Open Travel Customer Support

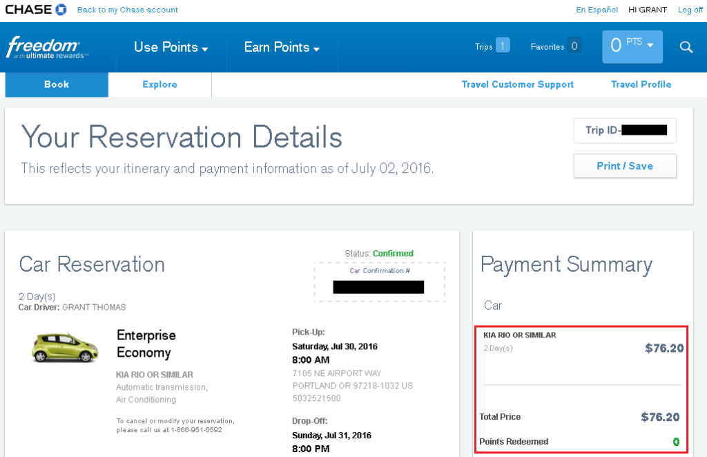517,84
